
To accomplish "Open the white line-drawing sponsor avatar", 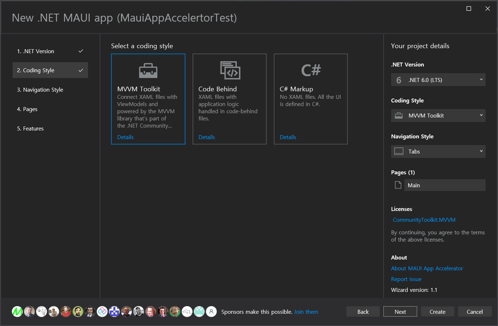I will tap(187, 312).
